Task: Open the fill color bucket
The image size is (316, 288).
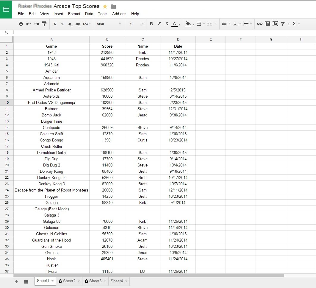Action: point(188,24)
